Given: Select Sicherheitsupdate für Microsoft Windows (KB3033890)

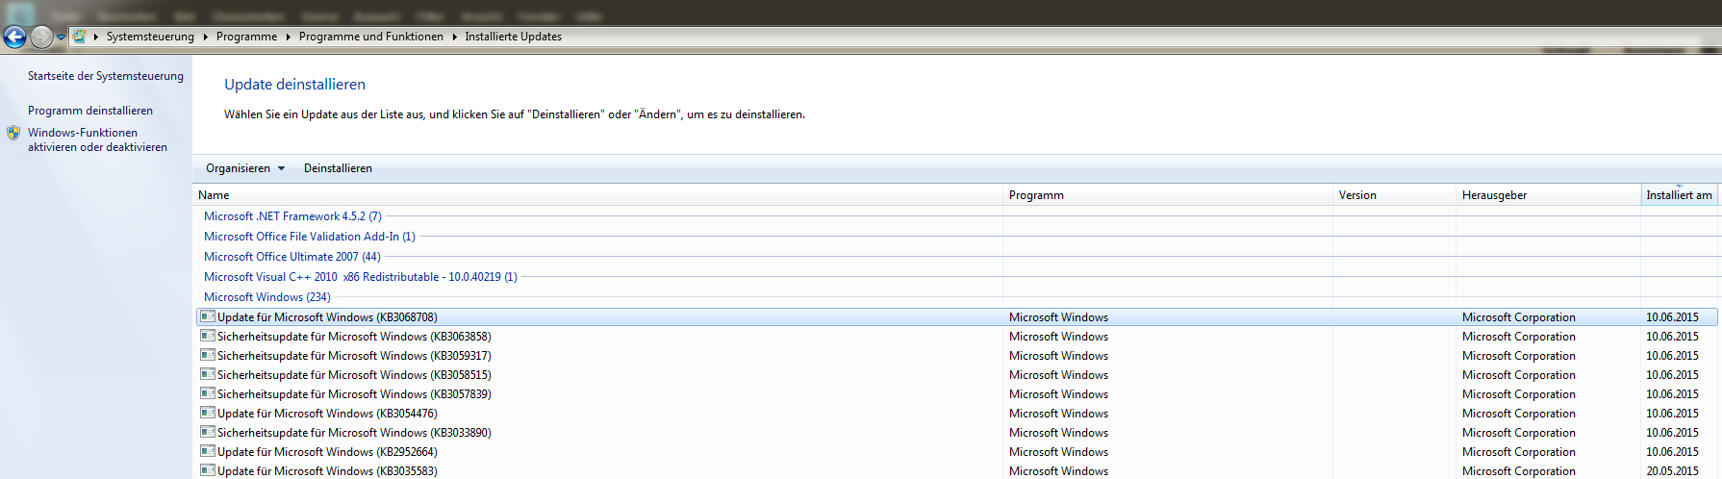Looking at the screenshot, I should (x=354, y=433).
